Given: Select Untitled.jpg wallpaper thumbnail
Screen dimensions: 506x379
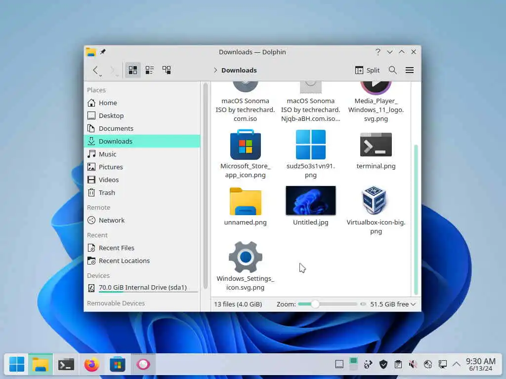Looking at the screenshot, I should click(x=310, y=206).
